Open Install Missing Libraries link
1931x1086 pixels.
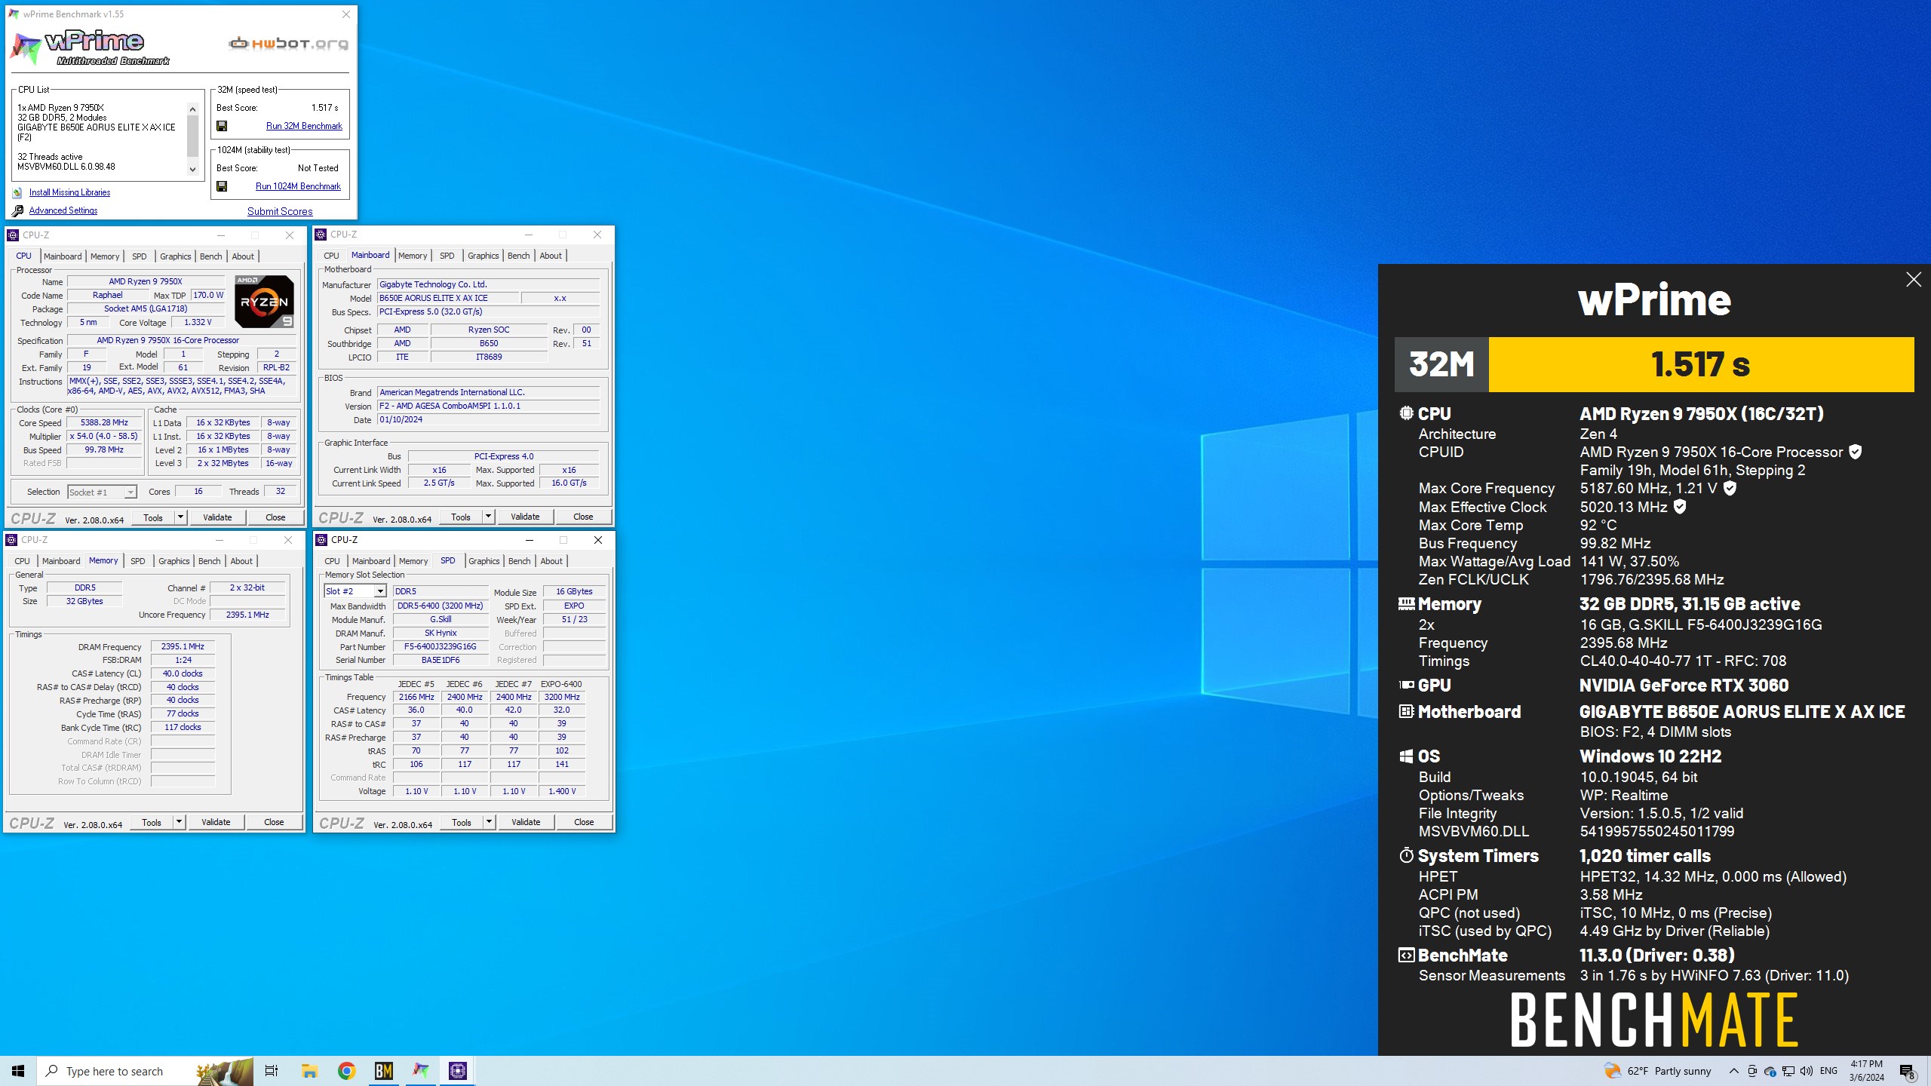pos(69,192)
